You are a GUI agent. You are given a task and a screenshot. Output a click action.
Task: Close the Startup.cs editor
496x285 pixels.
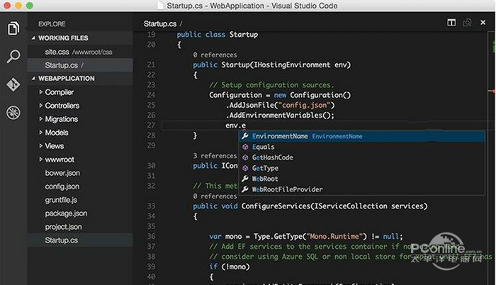tap(484, 23)
